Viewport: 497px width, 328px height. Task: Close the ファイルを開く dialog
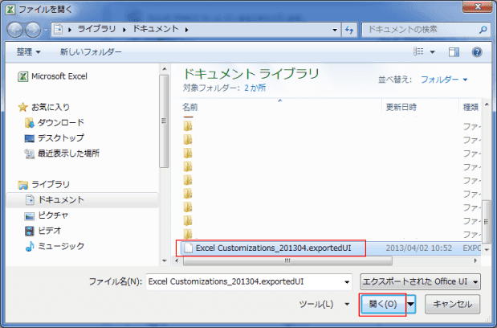click(x=477, y=6)
